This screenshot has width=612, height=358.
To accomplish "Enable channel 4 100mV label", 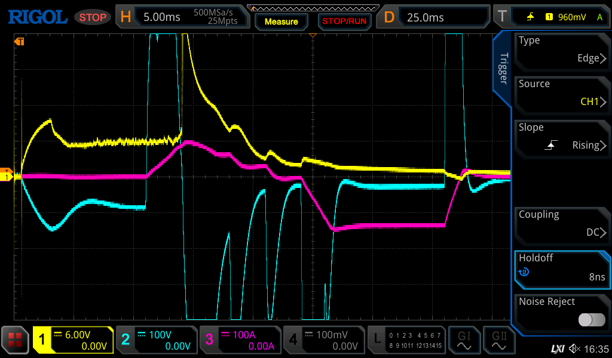I will pos(323,340).
